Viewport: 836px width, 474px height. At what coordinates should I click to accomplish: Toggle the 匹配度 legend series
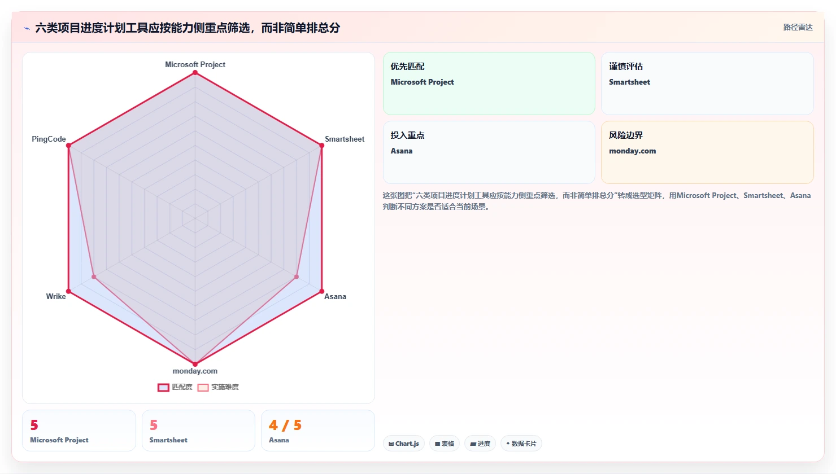[175, 387]
